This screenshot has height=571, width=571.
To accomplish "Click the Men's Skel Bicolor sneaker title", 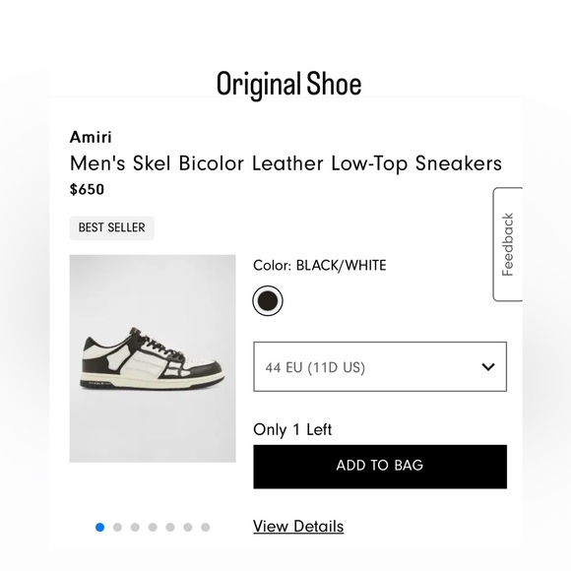I will pyautogui.click(x=285, y=163).
